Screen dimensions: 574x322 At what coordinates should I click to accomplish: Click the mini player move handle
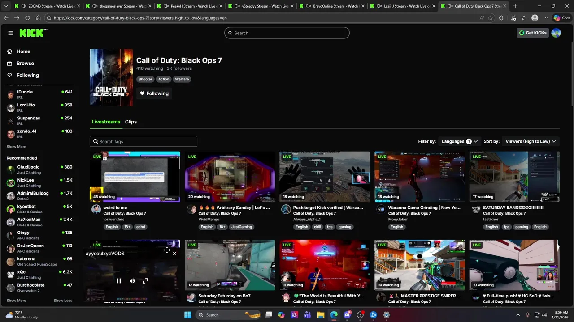[167, 250]
